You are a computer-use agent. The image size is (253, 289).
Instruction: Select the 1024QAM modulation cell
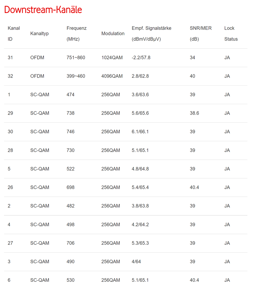pyautogui.click(x=112, y=58)
